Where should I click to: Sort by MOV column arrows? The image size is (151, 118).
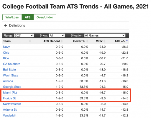pos(104,41)
